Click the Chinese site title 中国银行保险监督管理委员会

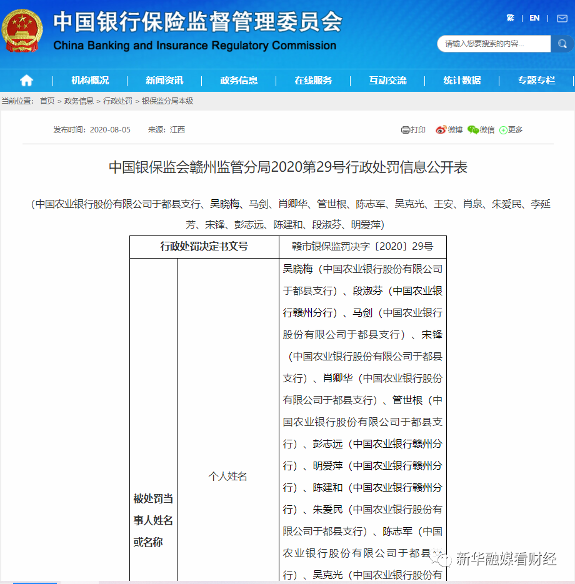197,22
